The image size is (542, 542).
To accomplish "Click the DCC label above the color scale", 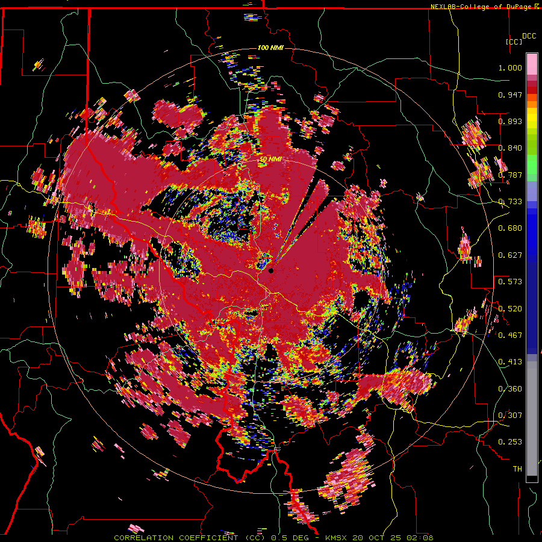I will click(529, 36).
